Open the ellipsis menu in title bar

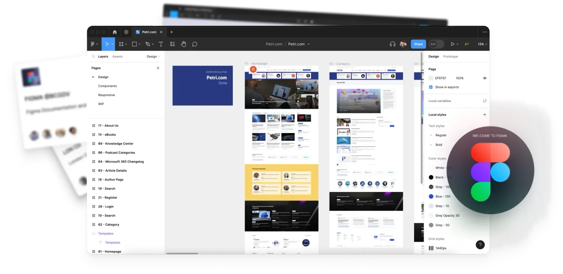tap(485, 32)
